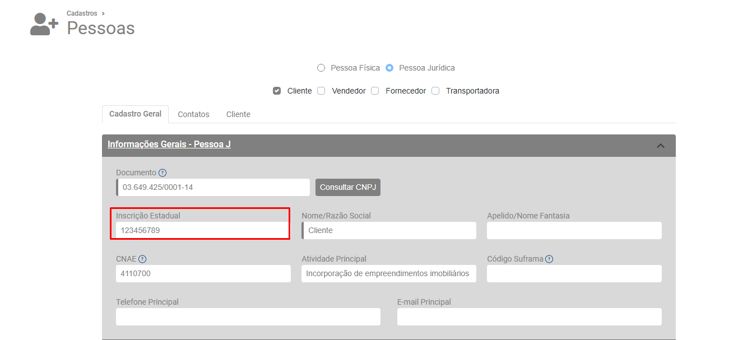Focus the Apelido/Nome Fantasia field
The height and width of the screenshot is (340, 752).
(x=574, y=231)
